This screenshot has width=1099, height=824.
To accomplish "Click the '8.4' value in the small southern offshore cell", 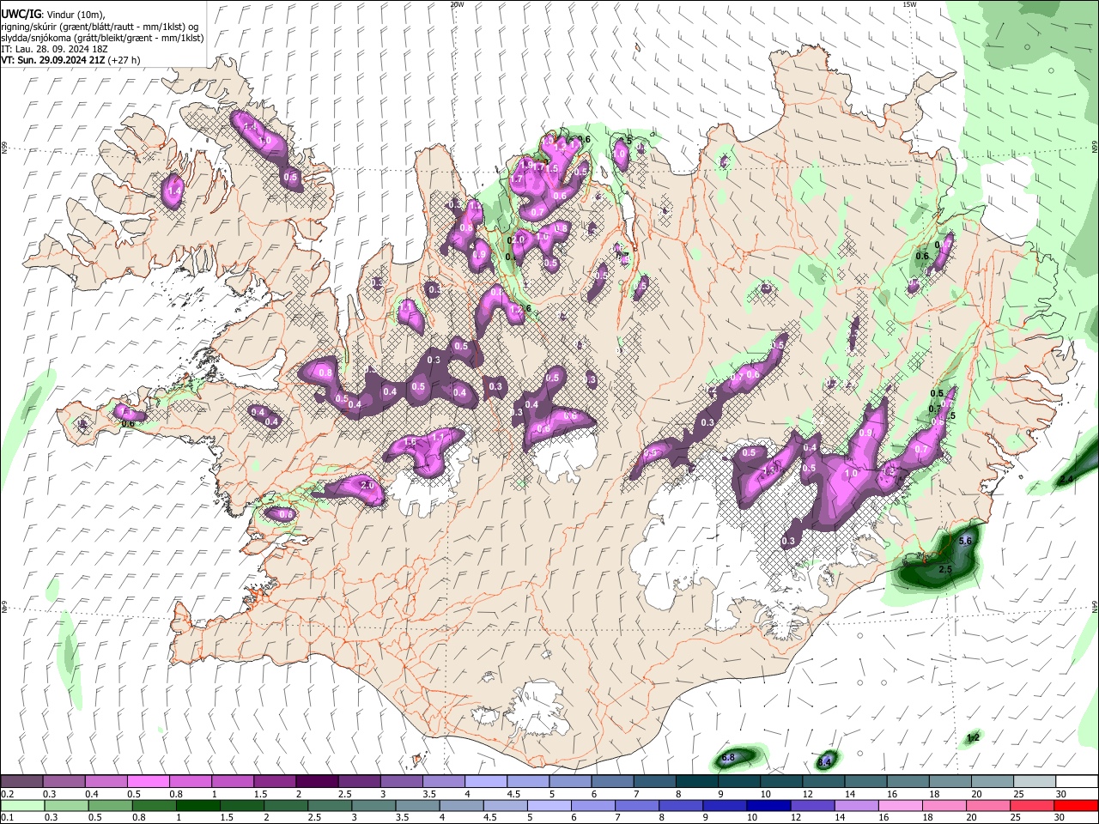I will [x=825, y=761].
